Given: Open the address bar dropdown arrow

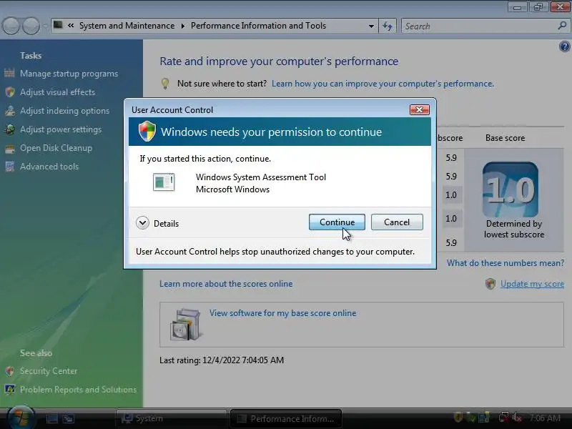Looking at the screenshot, I should click(x=371, y=26).
